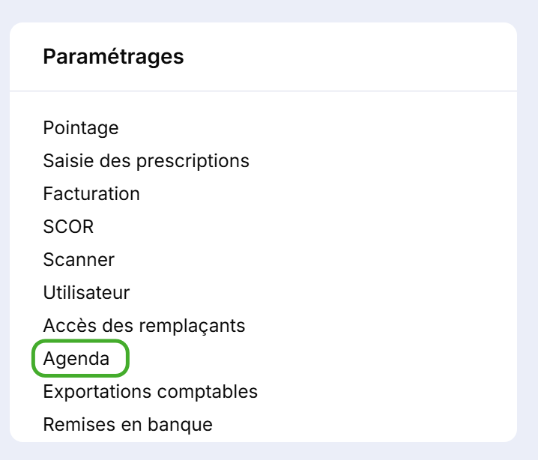Open Utilisateur settings
The image size is (538, 460).
point(86,293)
